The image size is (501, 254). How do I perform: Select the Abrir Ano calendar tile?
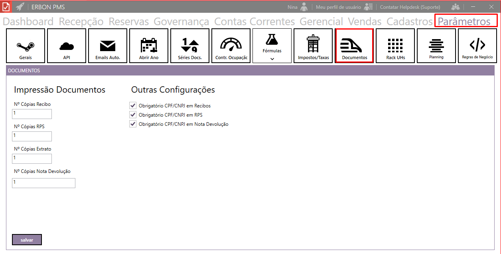coord(149,46)
